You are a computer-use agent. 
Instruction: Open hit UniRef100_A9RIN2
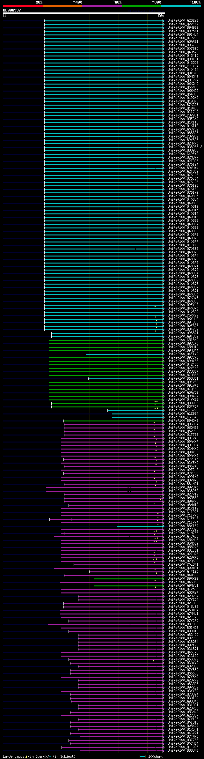point(183,477)
